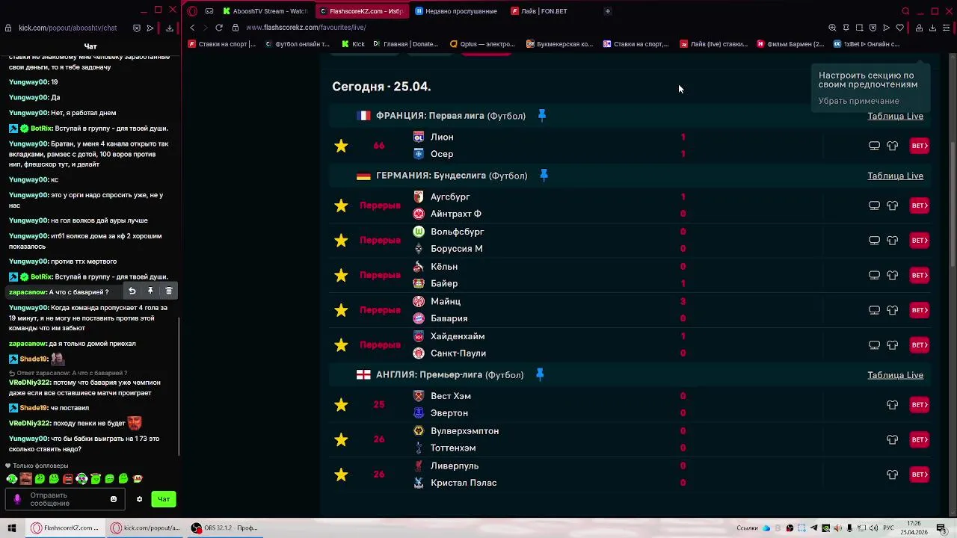Open chat settings gear icon

point(139,499)
